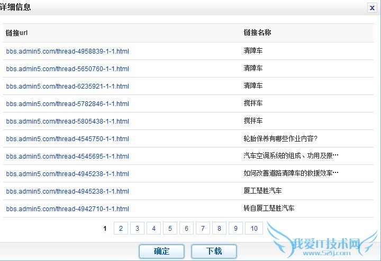381x261 pixels.
Task: Select 搅拌车 name beside thread-5805438
Action: click(253, 120)
